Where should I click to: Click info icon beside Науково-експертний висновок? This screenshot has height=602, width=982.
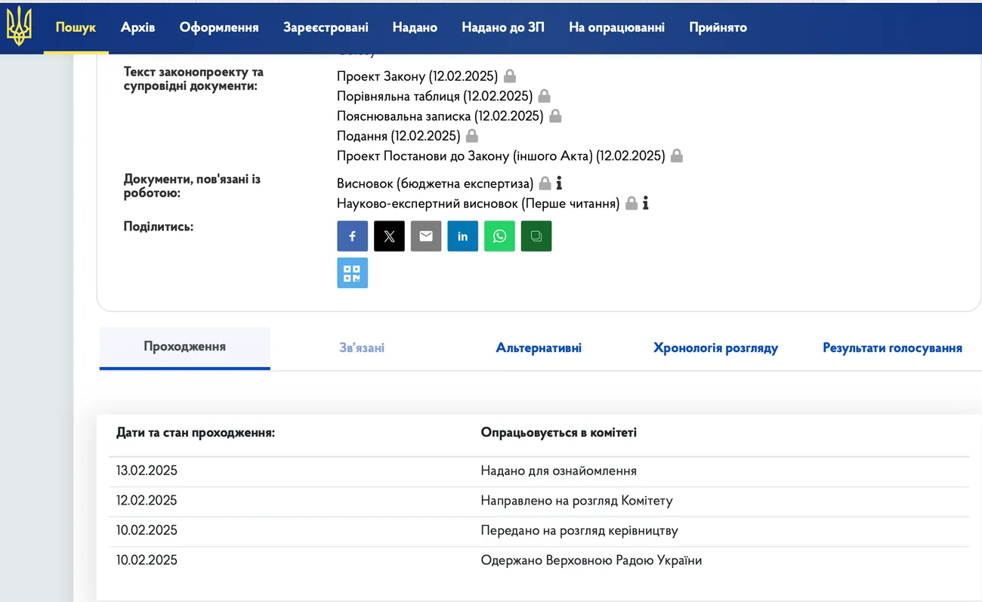645,203
